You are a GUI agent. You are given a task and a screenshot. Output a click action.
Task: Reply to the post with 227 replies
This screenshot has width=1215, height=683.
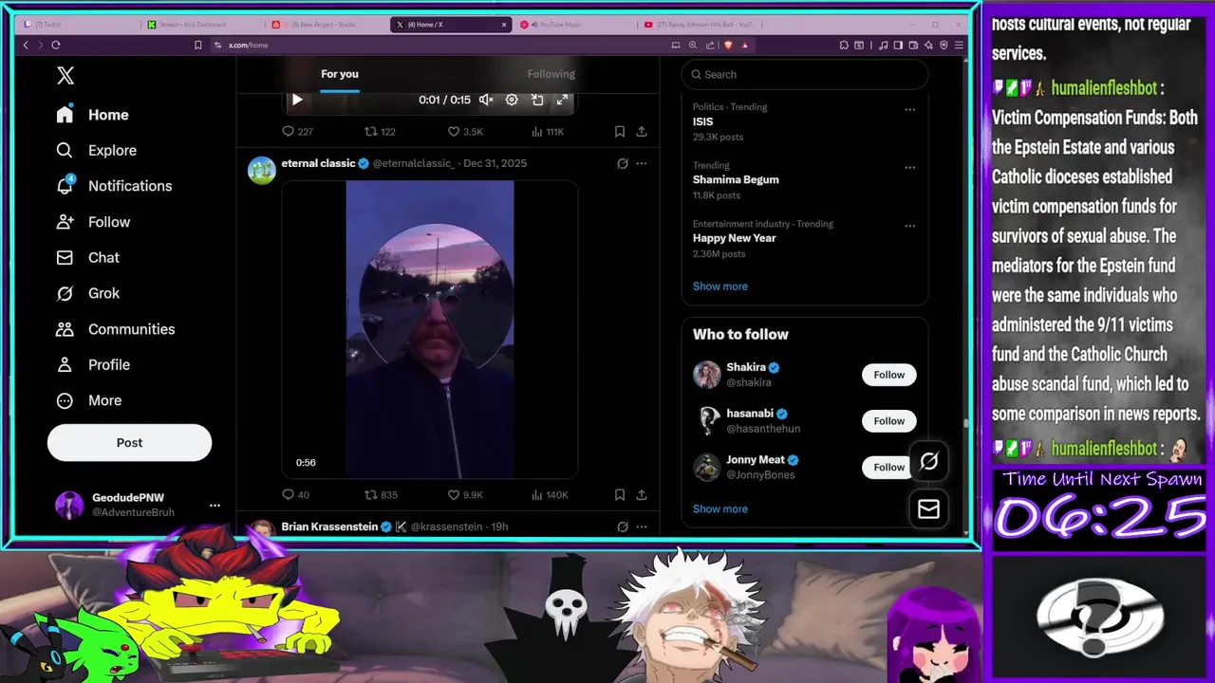[297, 132]
